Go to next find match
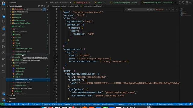Screen dimensions: 193x108 (x=170, y=10)
